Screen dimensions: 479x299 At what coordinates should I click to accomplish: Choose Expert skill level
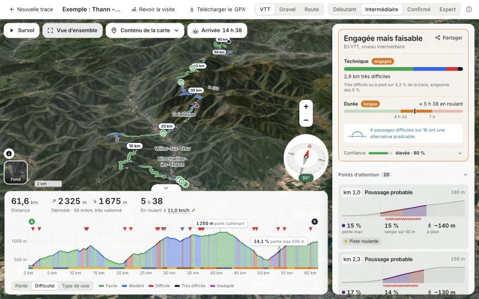coord(447,10)
